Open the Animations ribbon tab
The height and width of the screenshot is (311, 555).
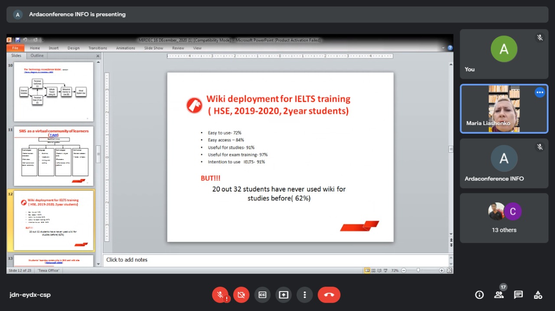pos(126,48)
